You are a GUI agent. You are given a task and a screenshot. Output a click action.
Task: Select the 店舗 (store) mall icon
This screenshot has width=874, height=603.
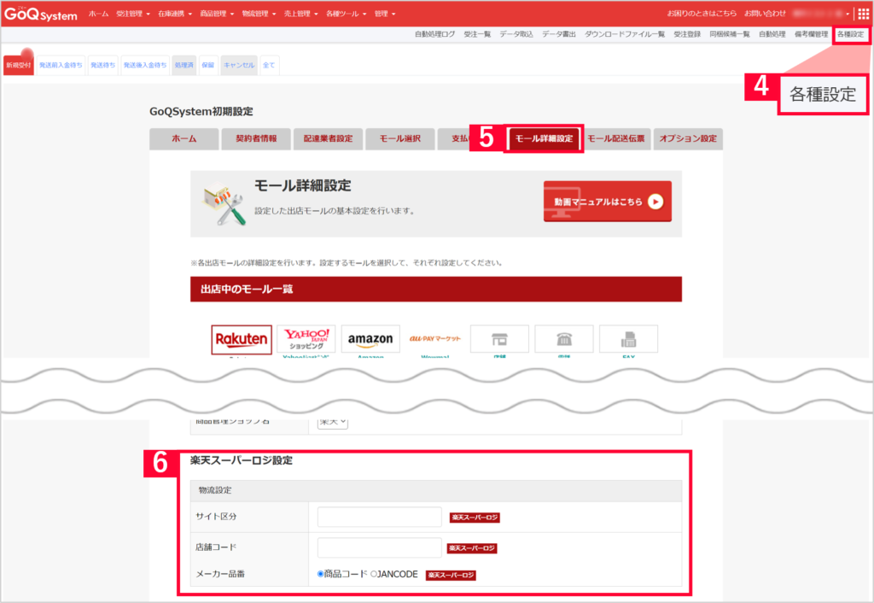tap(499, 338)
